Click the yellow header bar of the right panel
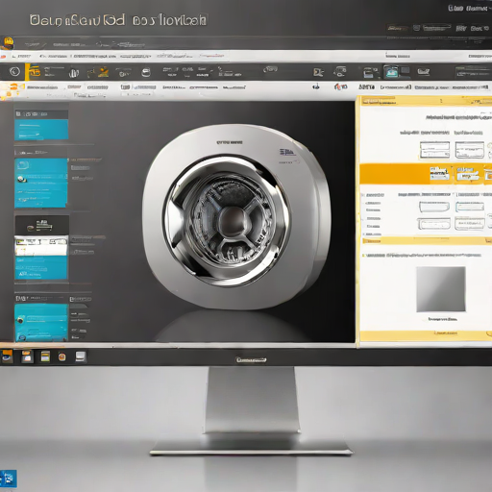492x492 pixels. 426,101
